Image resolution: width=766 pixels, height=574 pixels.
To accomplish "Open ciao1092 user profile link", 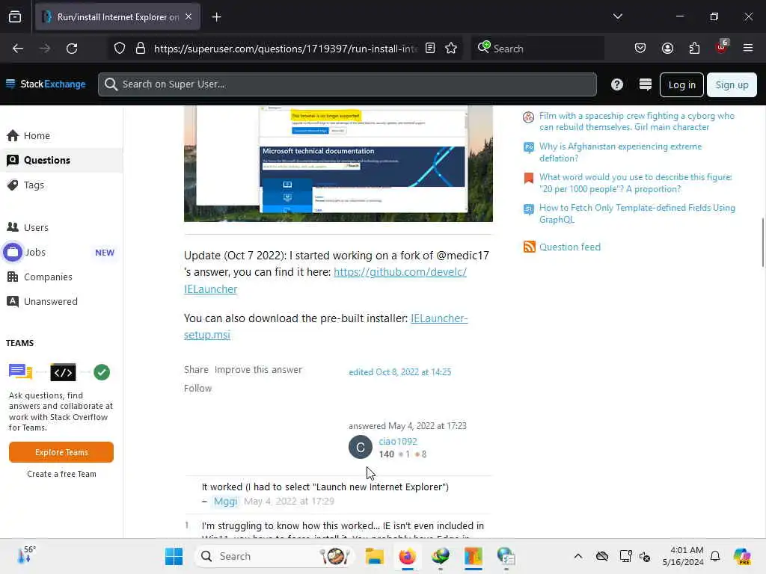I will 398,441.
